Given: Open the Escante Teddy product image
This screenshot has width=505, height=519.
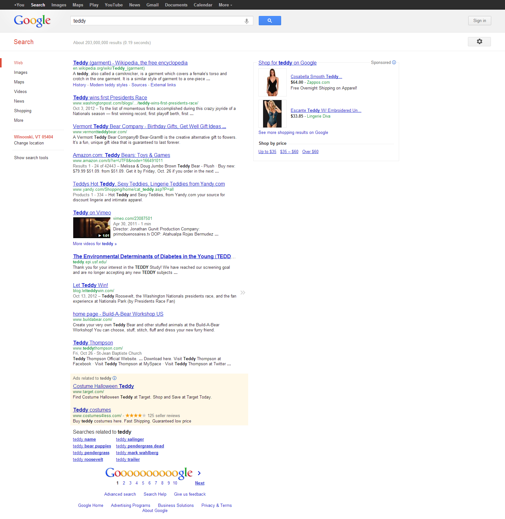Looking at the screenshot, I should click(x=272, y=114).
